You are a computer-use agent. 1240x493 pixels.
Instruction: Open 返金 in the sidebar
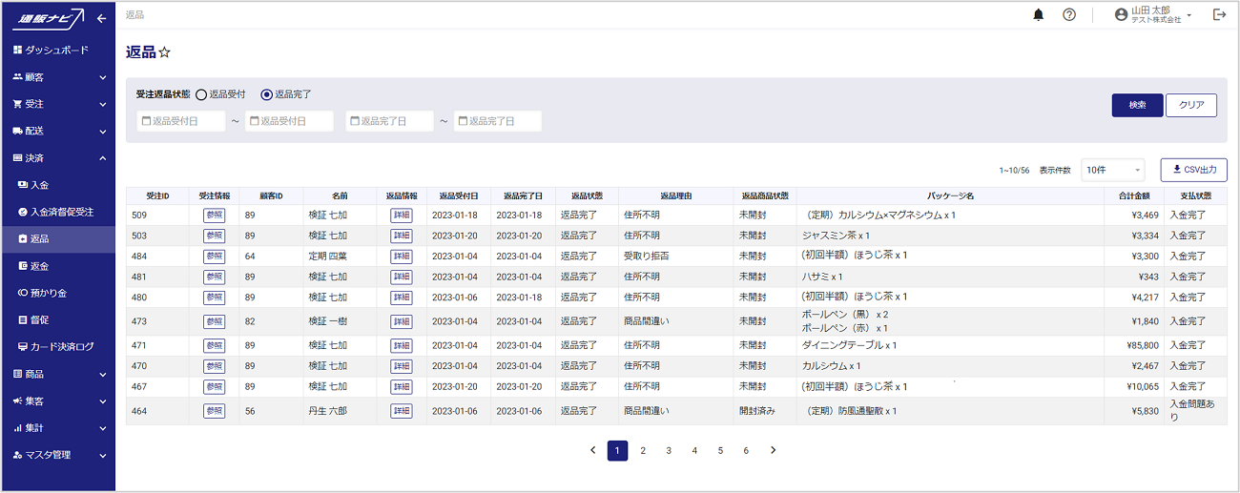pyautogui.click(x=39, y=265)
